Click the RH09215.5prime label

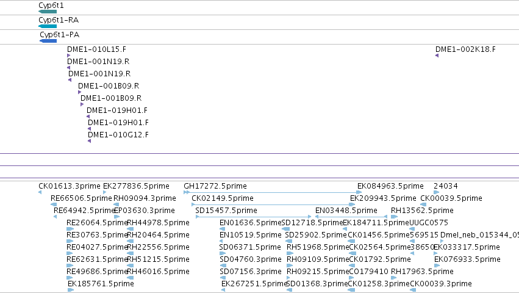tap(318, 272)
